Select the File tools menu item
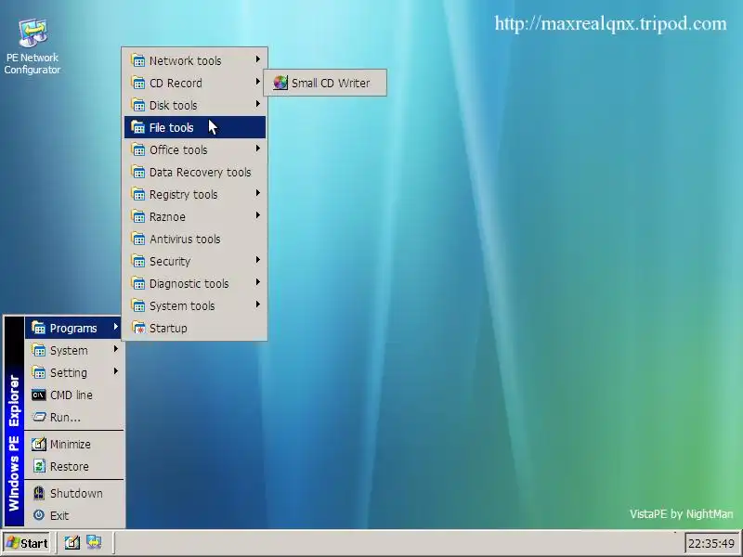Viewport: 743px width, 557px height. (x=195, y=127)
